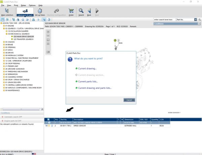Screen dimensions: 202x155
Task: Choose Current parts lists... print option
Action: [87, 81]
